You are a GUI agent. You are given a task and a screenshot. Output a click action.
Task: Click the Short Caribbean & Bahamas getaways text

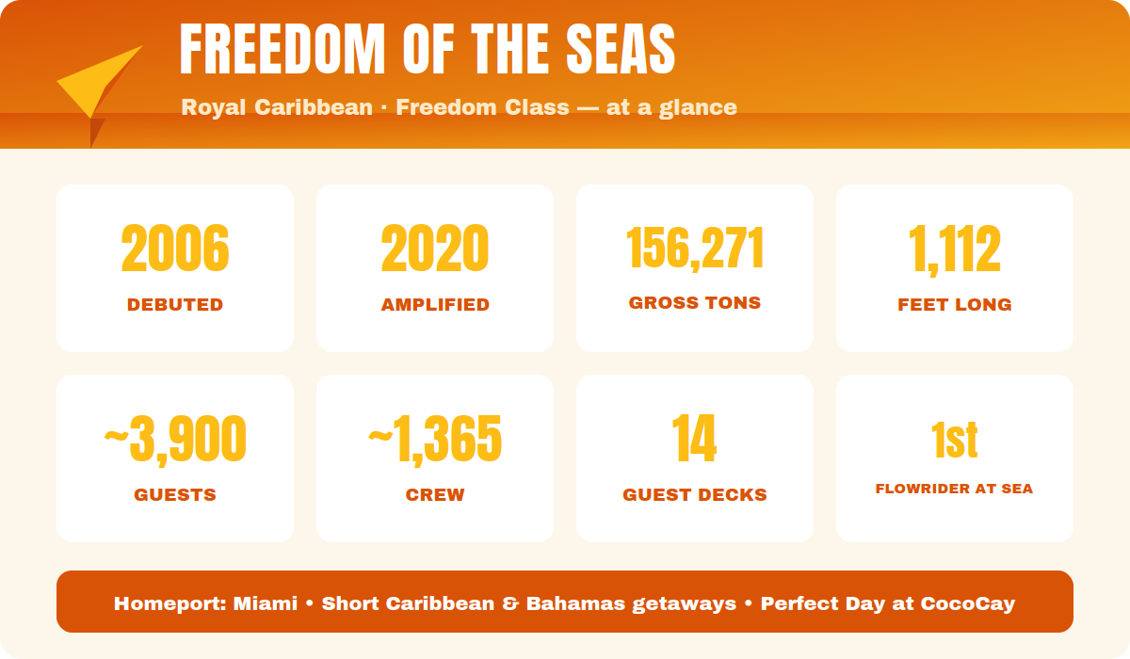pos(528,603)
